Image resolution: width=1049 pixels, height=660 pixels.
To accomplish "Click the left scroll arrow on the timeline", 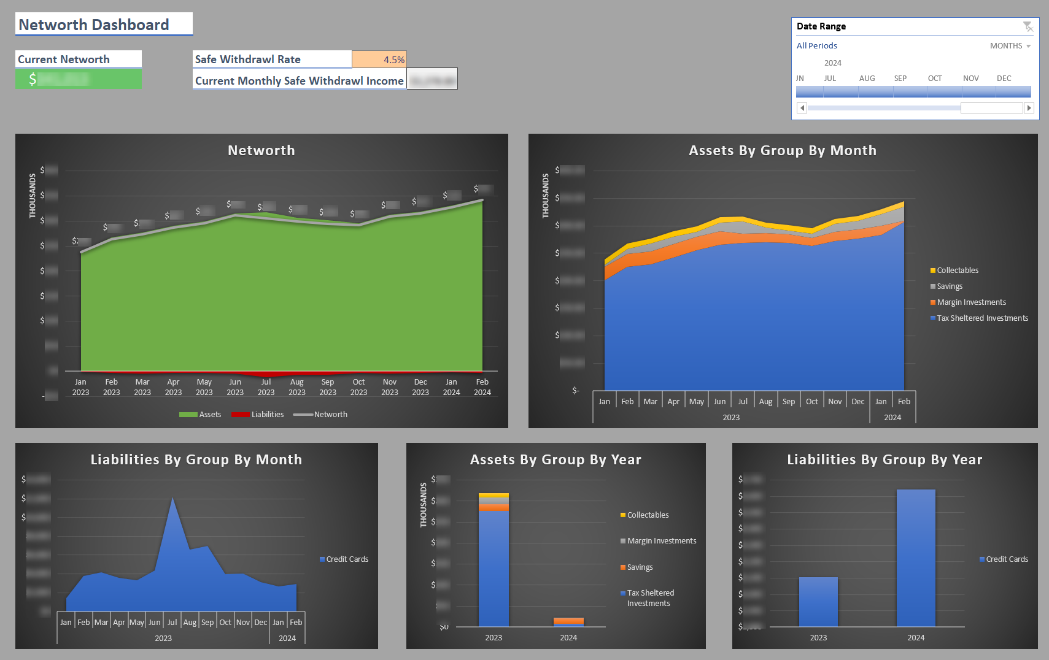I will 802,107.
